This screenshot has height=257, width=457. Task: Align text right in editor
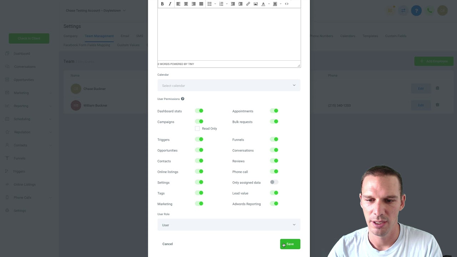pos(194,4)
